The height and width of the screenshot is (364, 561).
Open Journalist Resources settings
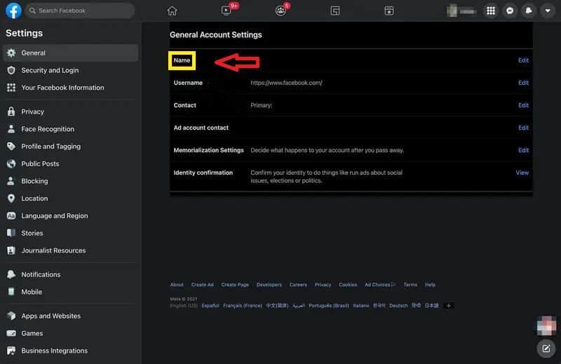coord(71,250)
